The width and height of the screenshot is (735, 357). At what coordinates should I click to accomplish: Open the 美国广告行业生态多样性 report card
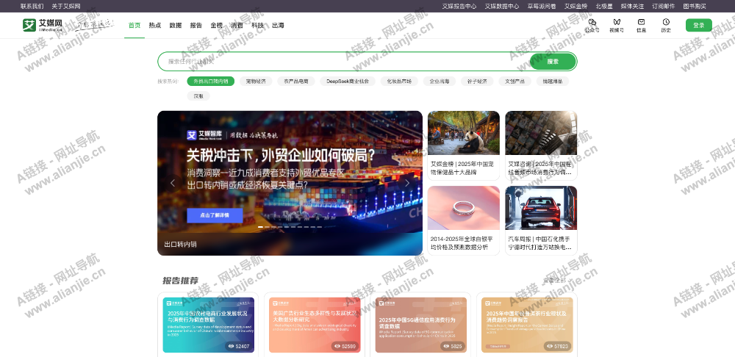tap(315, 325)
